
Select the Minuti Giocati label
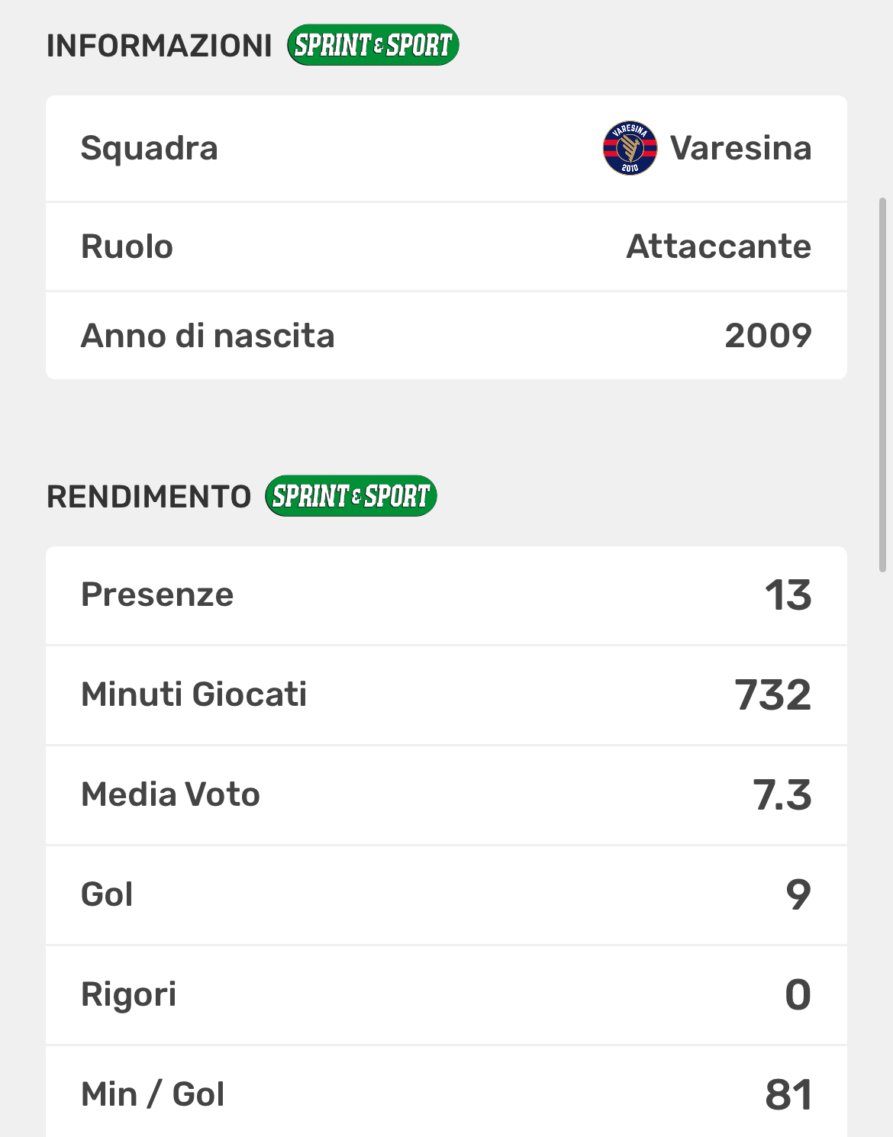pyautogui.click(x=194, y=694)
